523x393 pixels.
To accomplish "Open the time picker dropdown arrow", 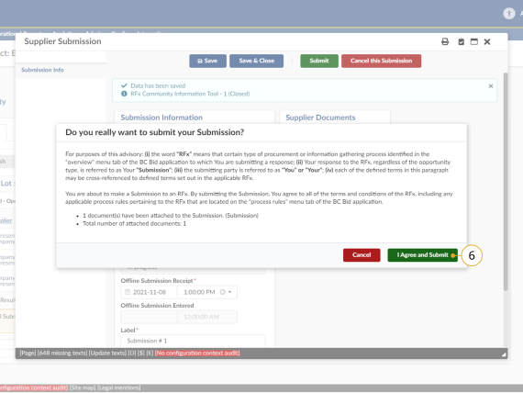I will tap(229, 292).
